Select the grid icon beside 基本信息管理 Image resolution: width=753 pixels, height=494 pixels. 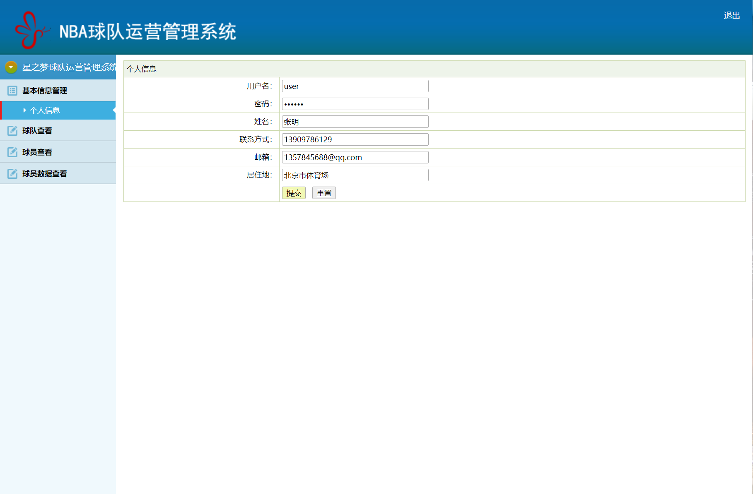click(12, 90)
